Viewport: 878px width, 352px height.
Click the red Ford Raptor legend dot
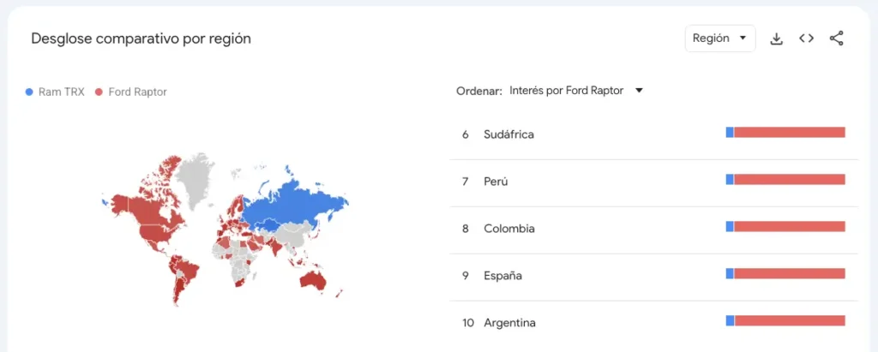tap(99, 92)
